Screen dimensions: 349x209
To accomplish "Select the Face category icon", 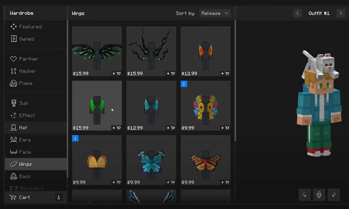I will click(x=13, y=152).
